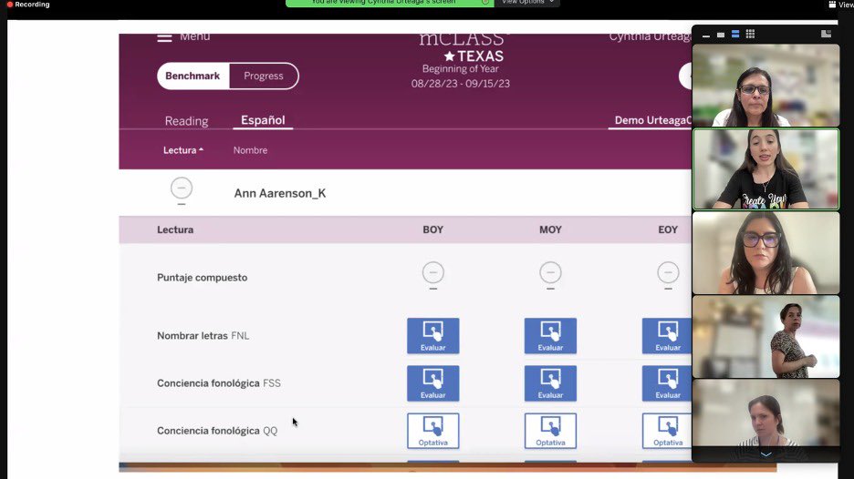Viewport: 854px width, 479px height.
Task: Select the third participant video thumbnail
Action: (765, 253)
